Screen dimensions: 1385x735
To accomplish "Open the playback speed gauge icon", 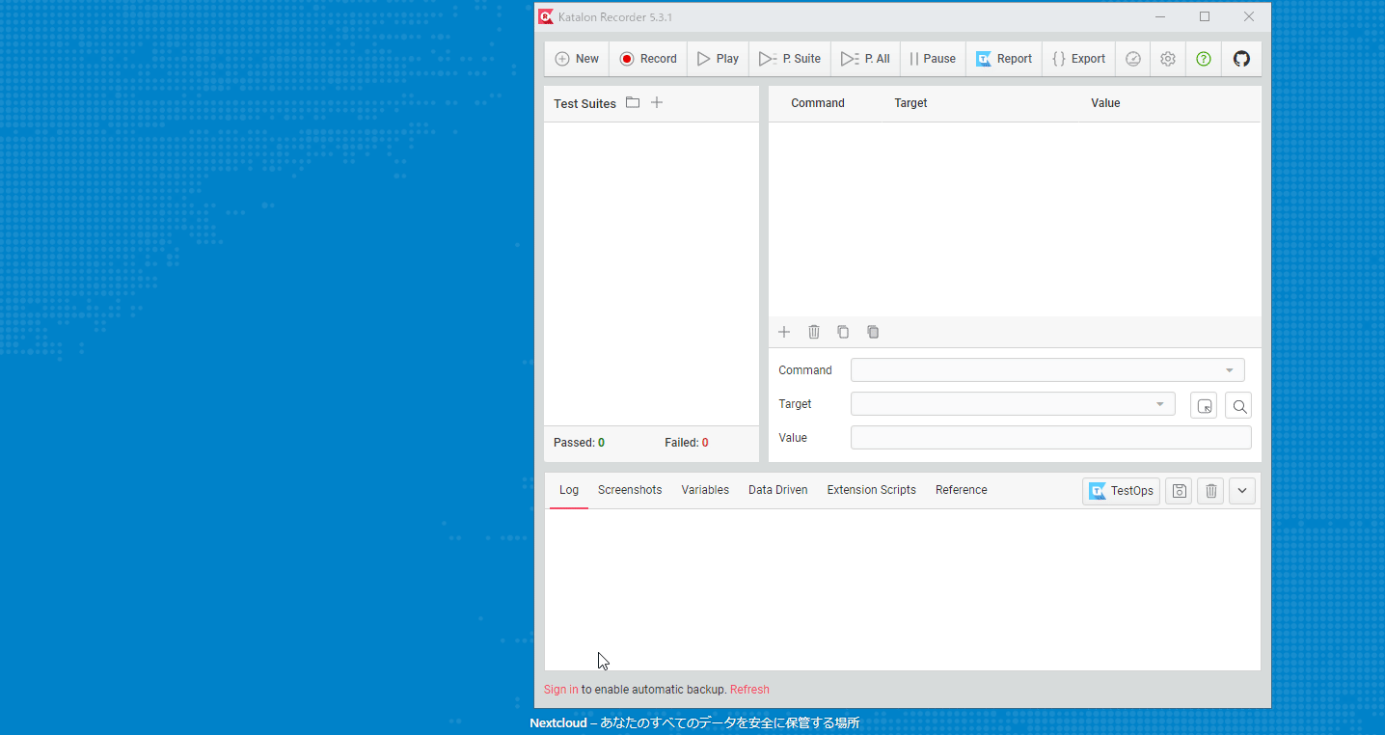I will click(1133, 59).
